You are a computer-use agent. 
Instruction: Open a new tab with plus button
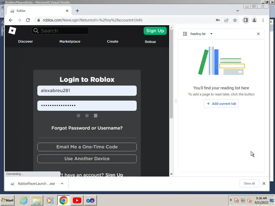pos(77,11)
